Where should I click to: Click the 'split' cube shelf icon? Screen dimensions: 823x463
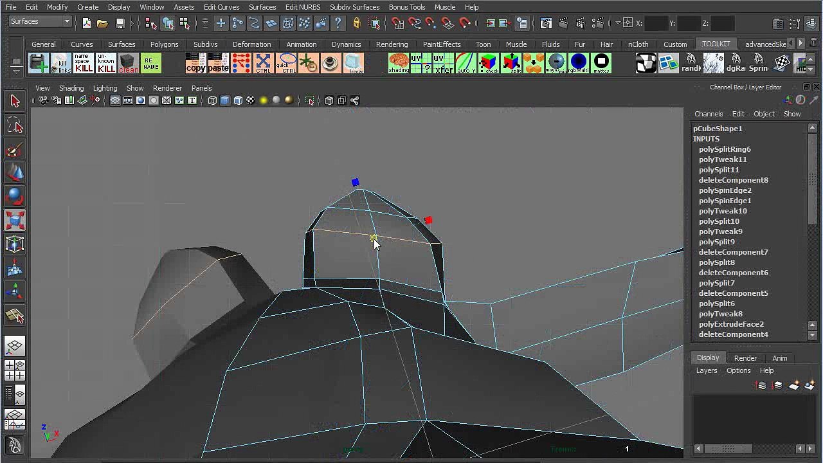click(x=512, y=63)
